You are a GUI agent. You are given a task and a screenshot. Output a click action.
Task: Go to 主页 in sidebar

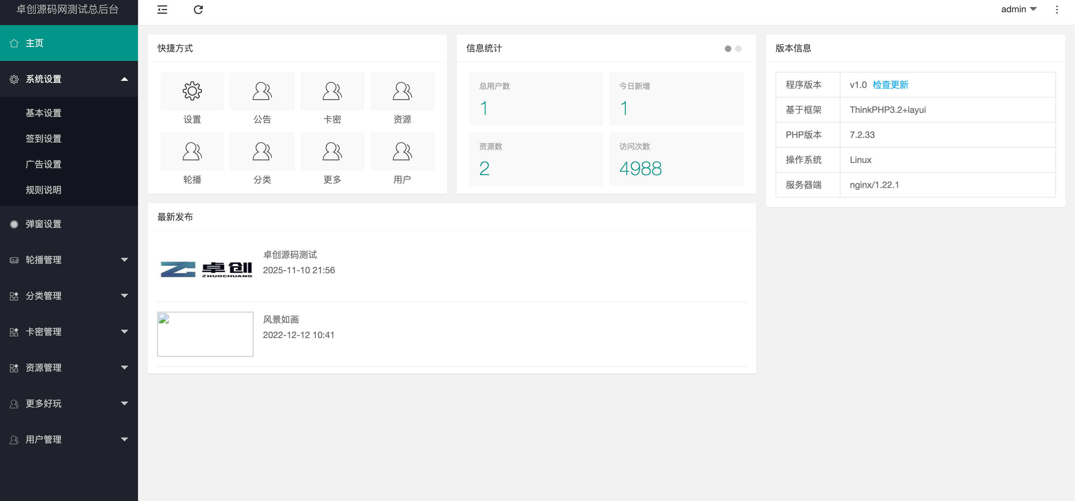35,43
